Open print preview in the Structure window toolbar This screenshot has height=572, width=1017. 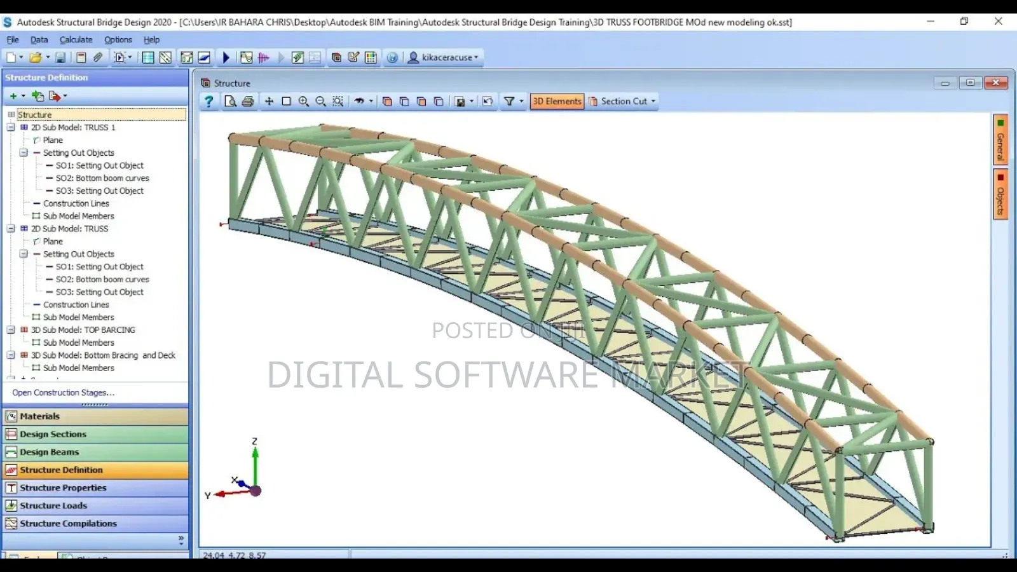[230, 101]
